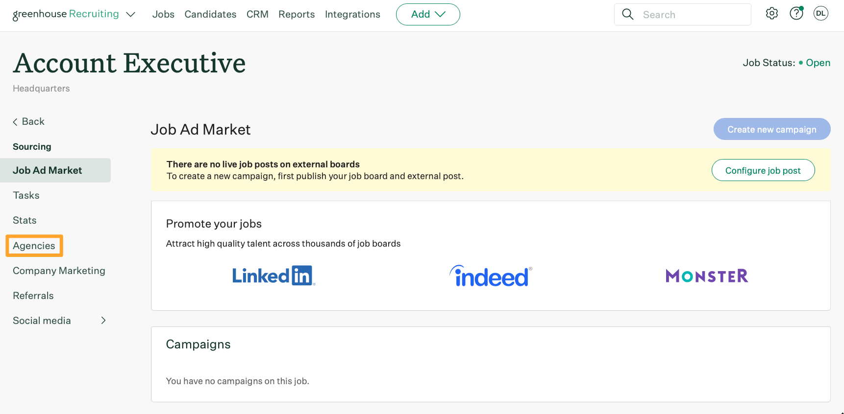Open Stats in sidebar
Viewport: 844px width, 414px height.
pyautogui.click(x=25, y=220)
